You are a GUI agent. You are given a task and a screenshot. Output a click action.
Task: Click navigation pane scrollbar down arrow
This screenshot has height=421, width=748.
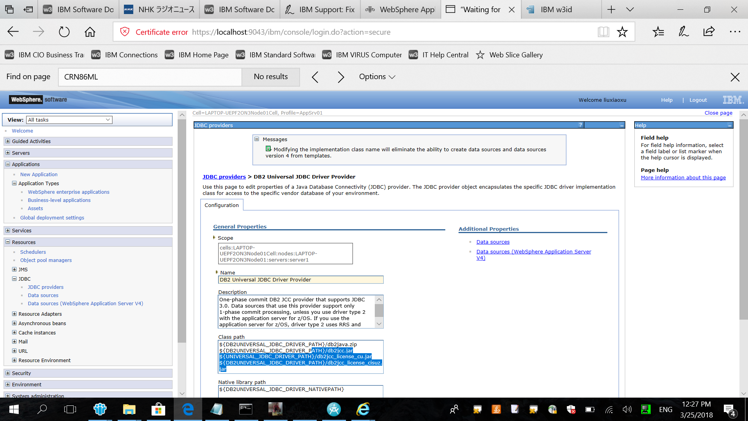[x=182, y=394]
